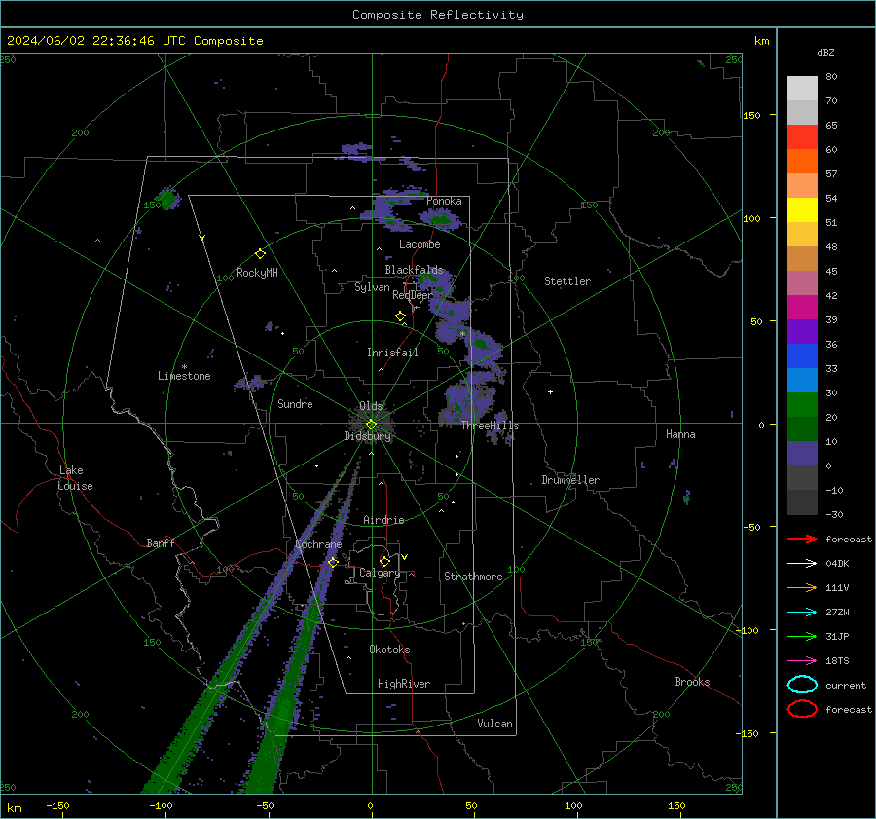
Task: Click the green 31JP arrow icon
Action: click(x=802, y=636)
